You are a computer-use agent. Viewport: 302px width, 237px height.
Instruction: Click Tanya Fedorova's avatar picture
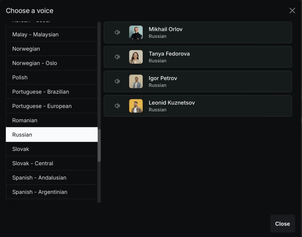tap(136, 57)
